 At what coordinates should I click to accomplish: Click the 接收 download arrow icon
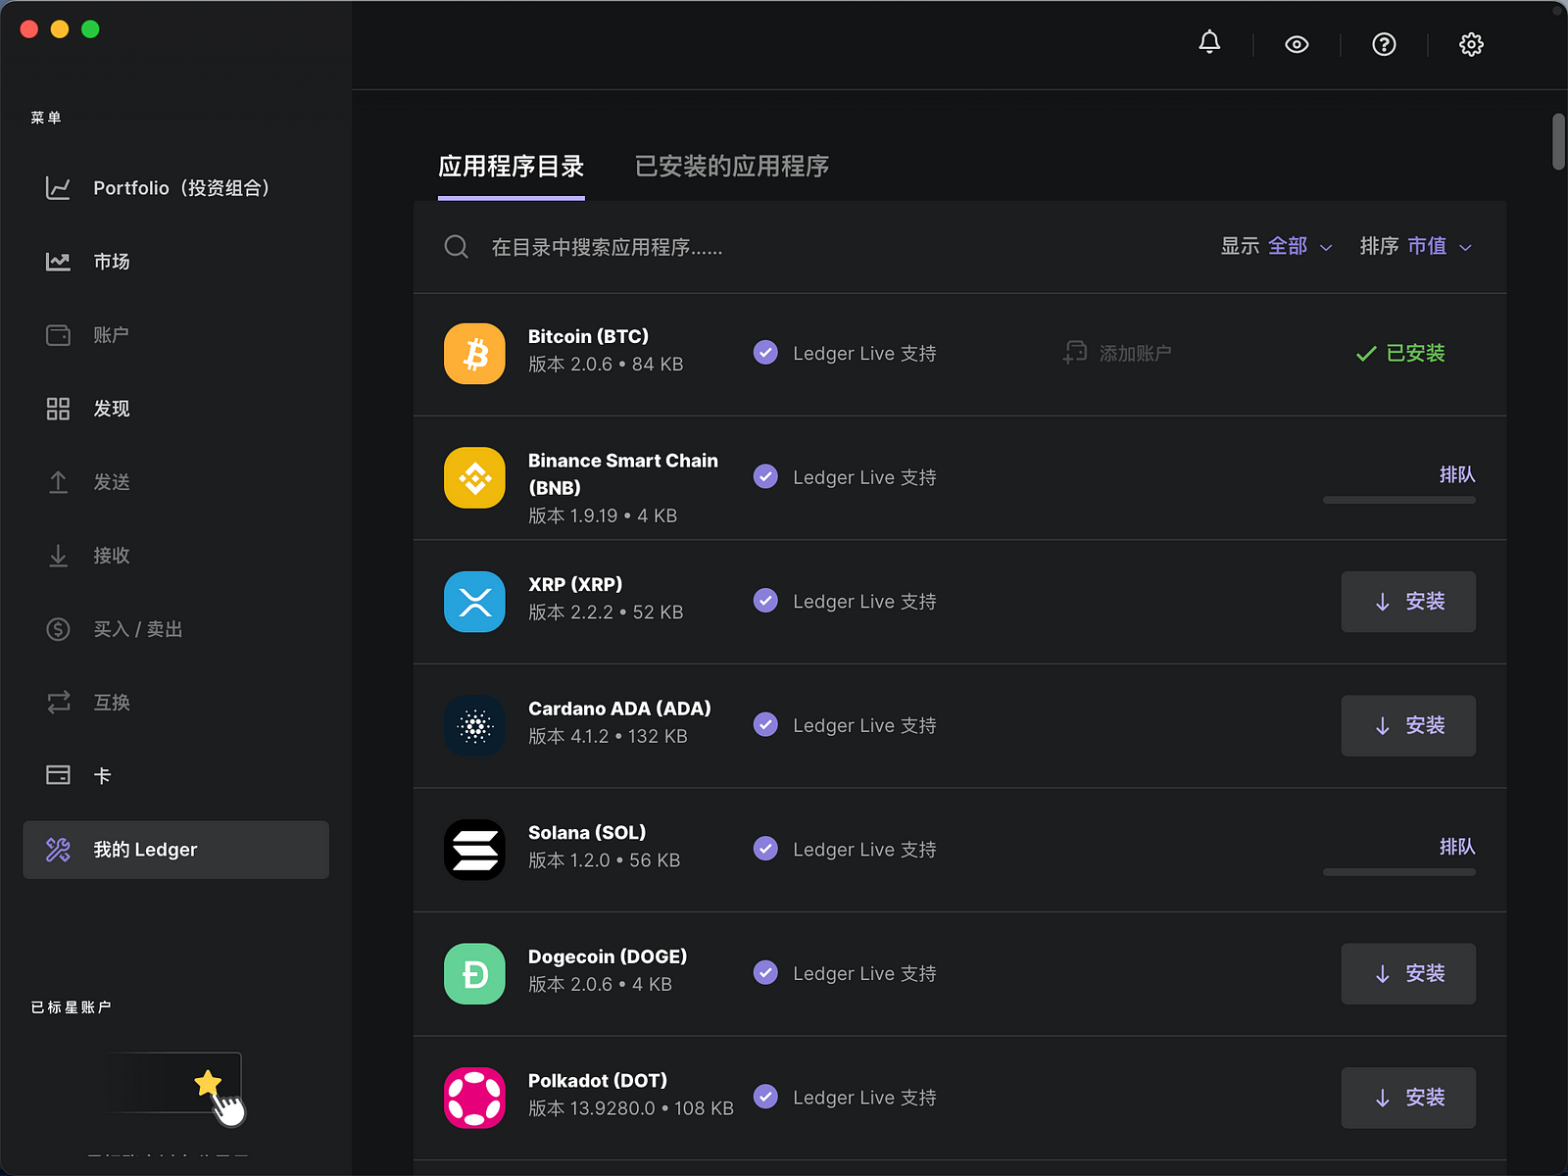point(58,556)
